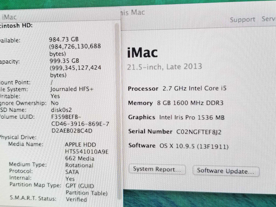Click the processor value 2.7 GHz Intel Core i5
Image resolution: width=276 pixels, height=207 pixels.
coord(194,88)
